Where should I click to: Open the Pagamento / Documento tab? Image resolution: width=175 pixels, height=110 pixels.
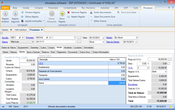[x=68, y=52]
